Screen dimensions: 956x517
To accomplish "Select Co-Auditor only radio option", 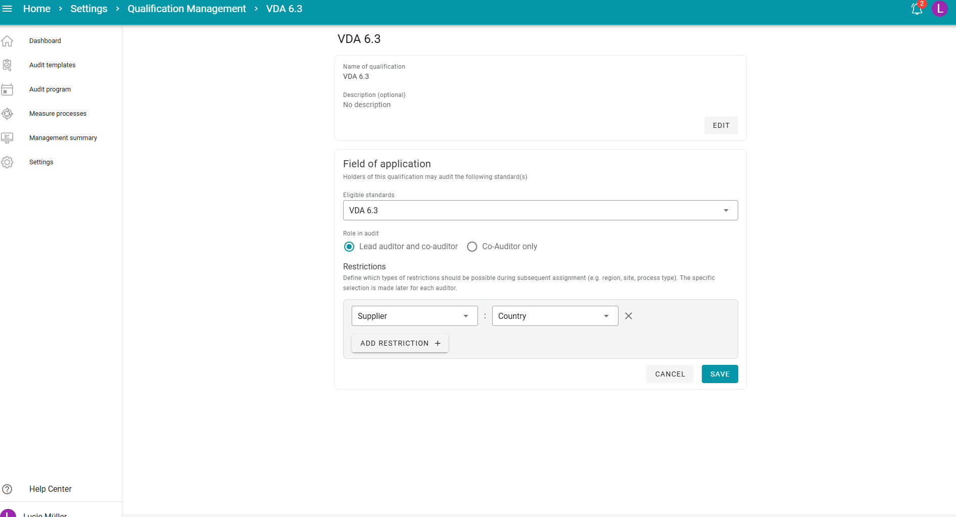I will 472,247.
